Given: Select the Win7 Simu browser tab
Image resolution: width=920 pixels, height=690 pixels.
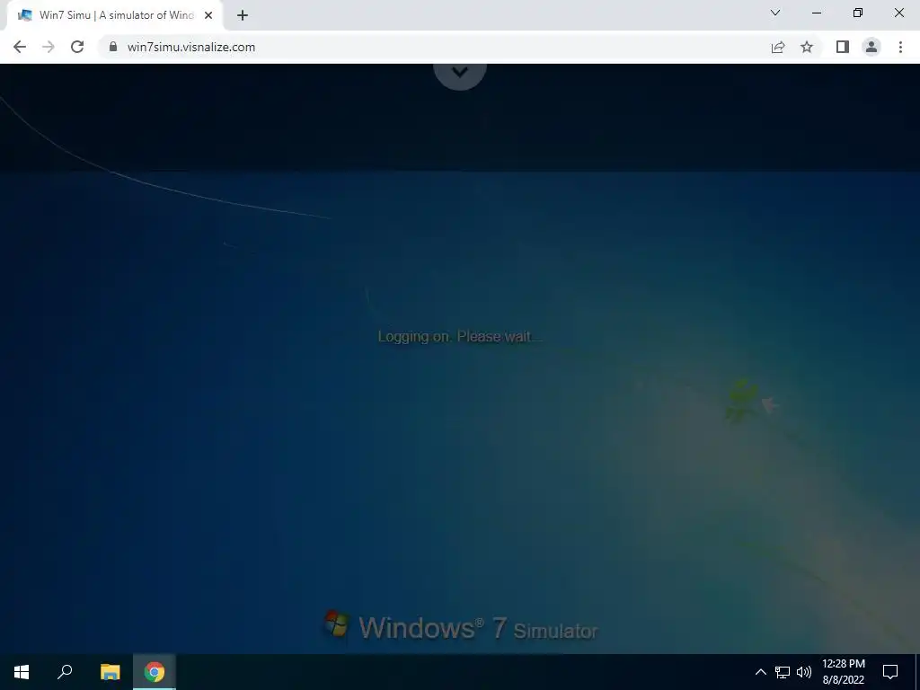Looking at the screenshot, I should (115, 15).
